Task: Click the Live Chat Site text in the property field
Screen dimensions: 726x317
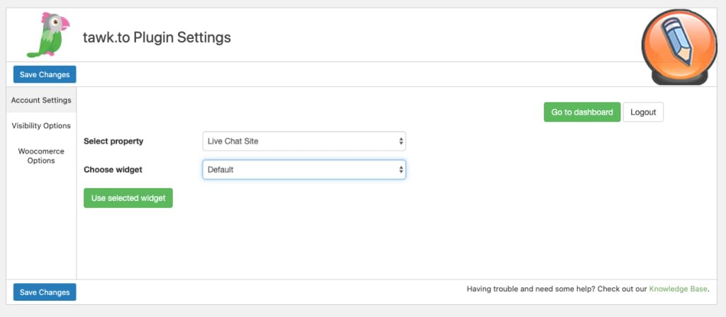Action: (233, 142)
